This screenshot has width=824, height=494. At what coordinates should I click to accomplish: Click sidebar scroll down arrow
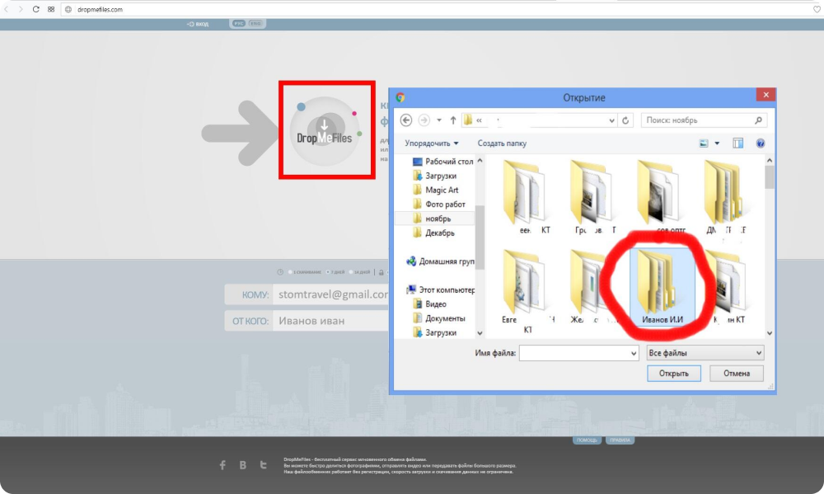coord(480,333)
